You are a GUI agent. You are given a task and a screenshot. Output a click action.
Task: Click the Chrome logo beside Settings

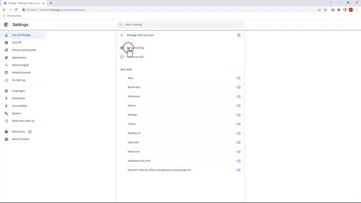tap(6, 25)
